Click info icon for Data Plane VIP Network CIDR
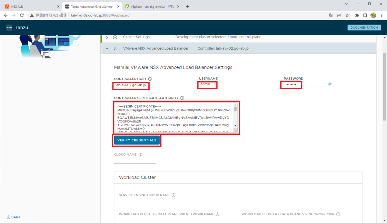Screen dimensions: 387x223 tap(338, 214)
